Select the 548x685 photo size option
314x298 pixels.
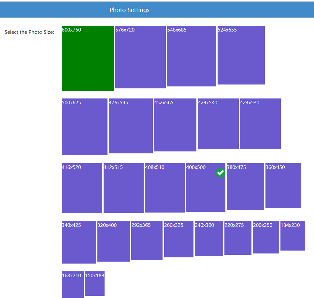[191, 56]
